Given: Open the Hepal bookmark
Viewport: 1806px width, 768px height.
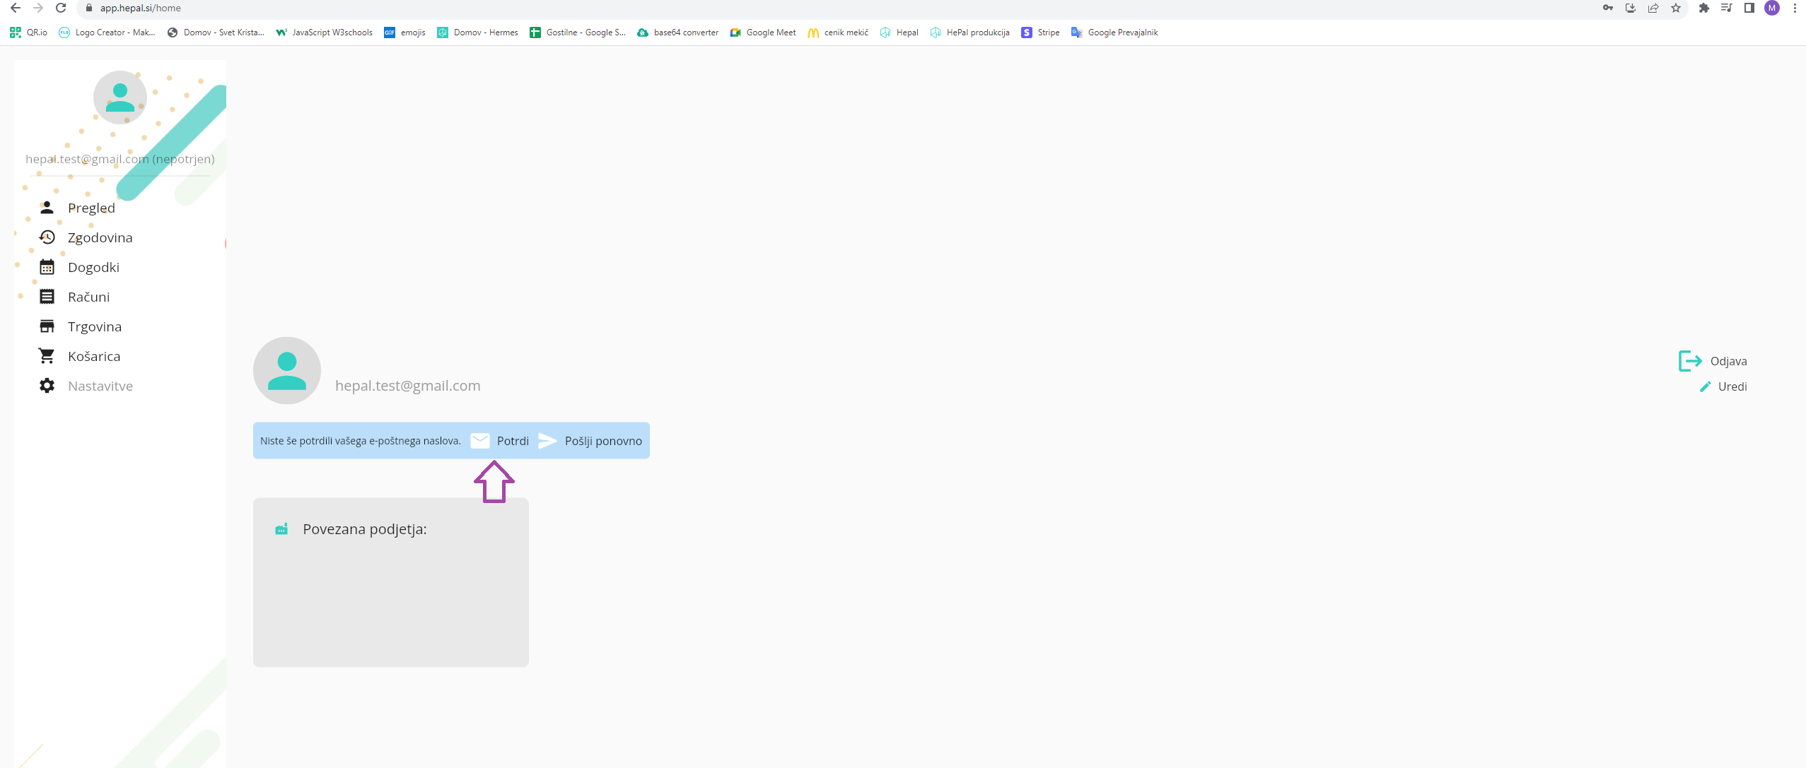Looking at the screenshot, I should tap(899, 33).
